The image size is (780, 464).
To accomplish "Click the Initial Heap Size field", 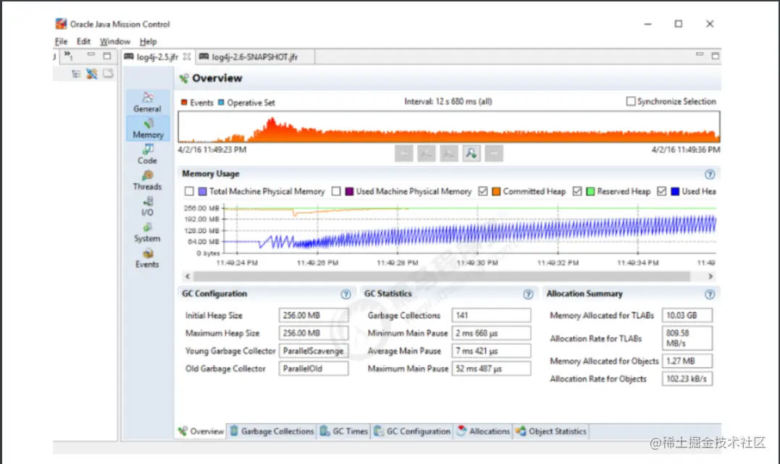I will (314, 316).
